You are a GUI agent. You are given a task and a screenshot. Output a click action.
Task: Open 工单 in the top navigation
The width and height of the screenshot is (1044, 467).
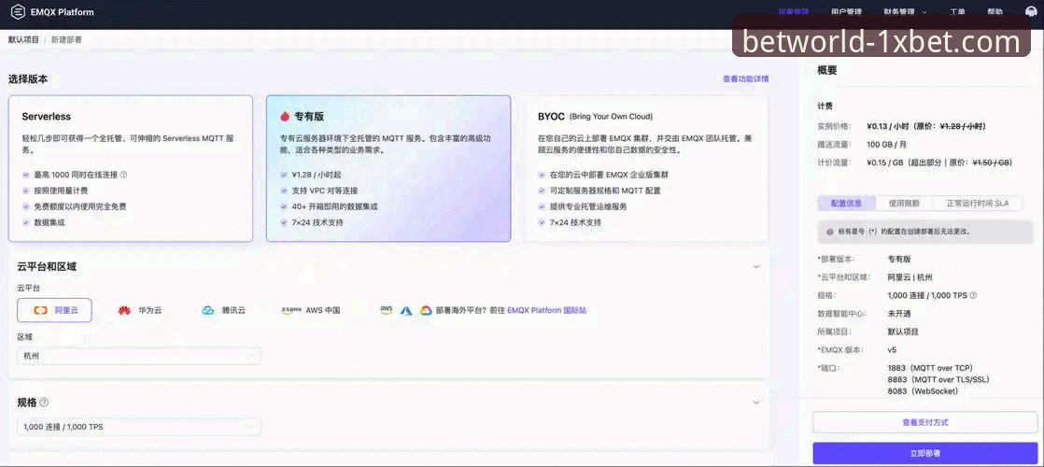point(957,12)
